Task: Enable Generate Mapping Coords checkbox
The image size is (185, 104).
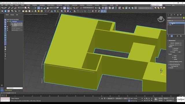Action: (x=169, y=62)
